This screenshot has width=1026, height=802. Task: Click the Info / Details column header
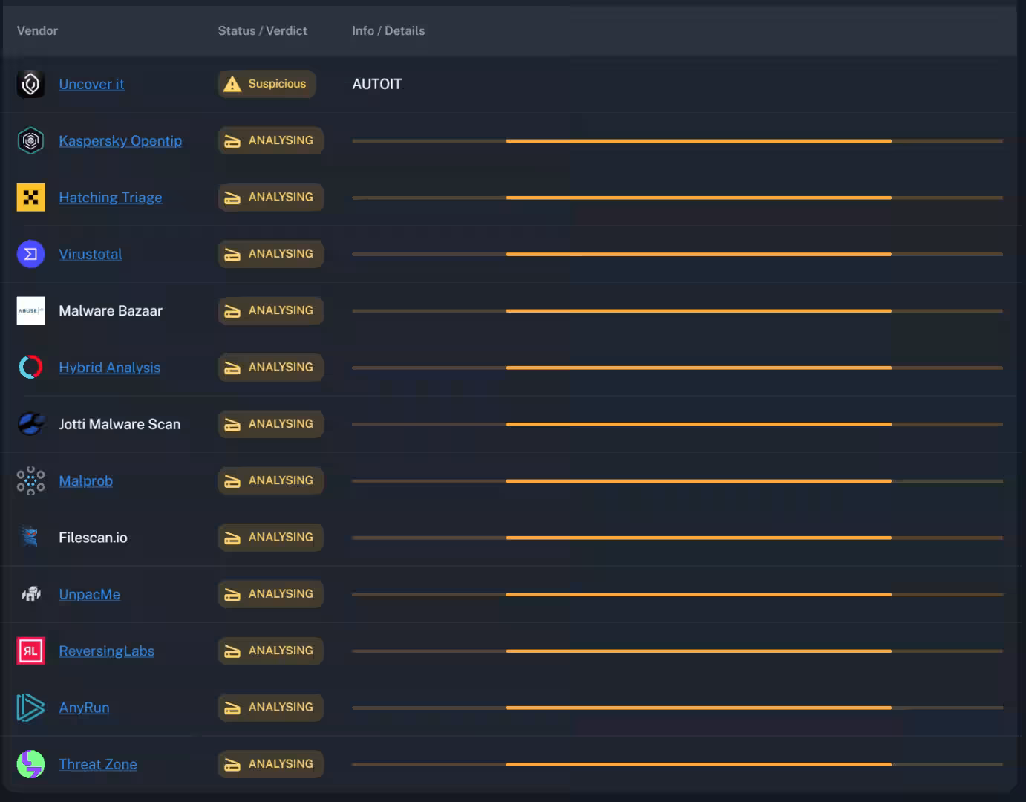[388, 30]
